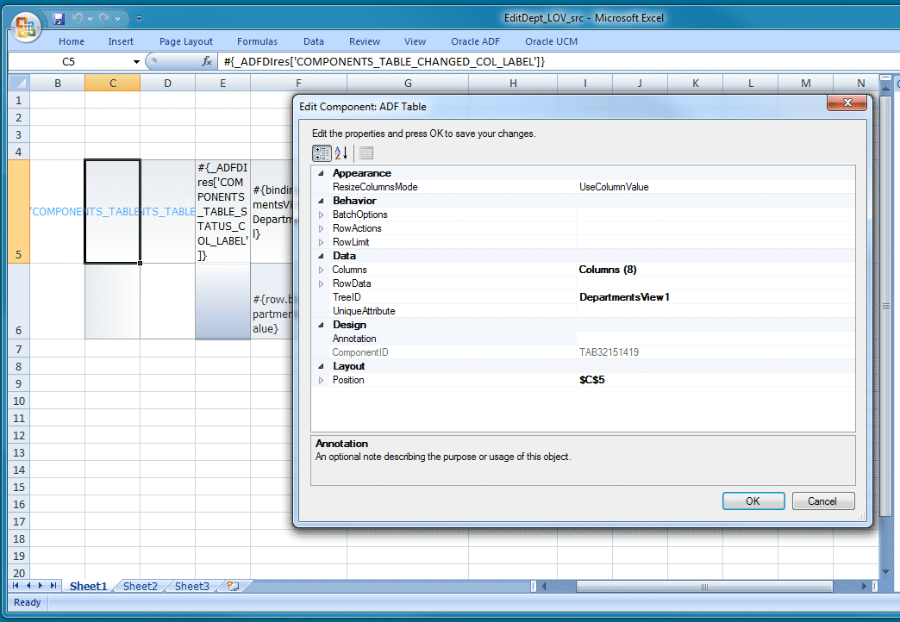
Task: Click the Insert Function fx icon
Action: 207,61
